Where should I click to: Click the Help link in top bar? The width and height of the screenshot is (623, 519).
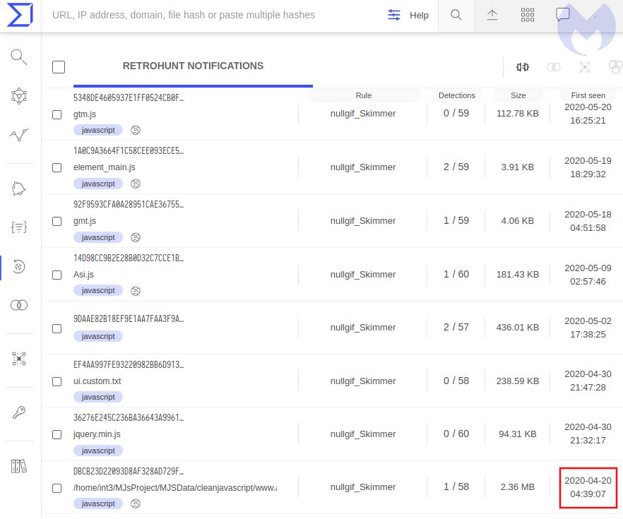pyautogui.click(x=419, y=16)
